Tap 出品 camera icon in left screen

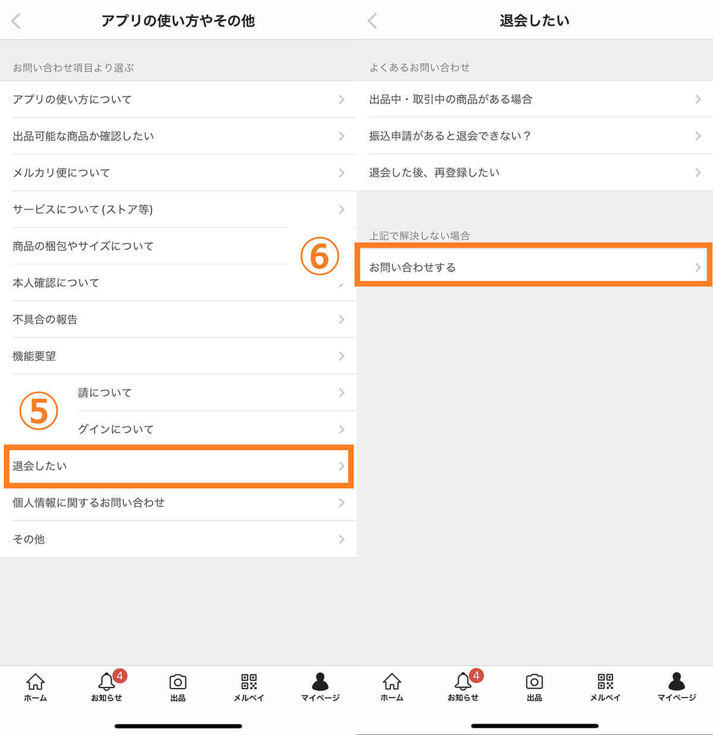pos(178,686)
